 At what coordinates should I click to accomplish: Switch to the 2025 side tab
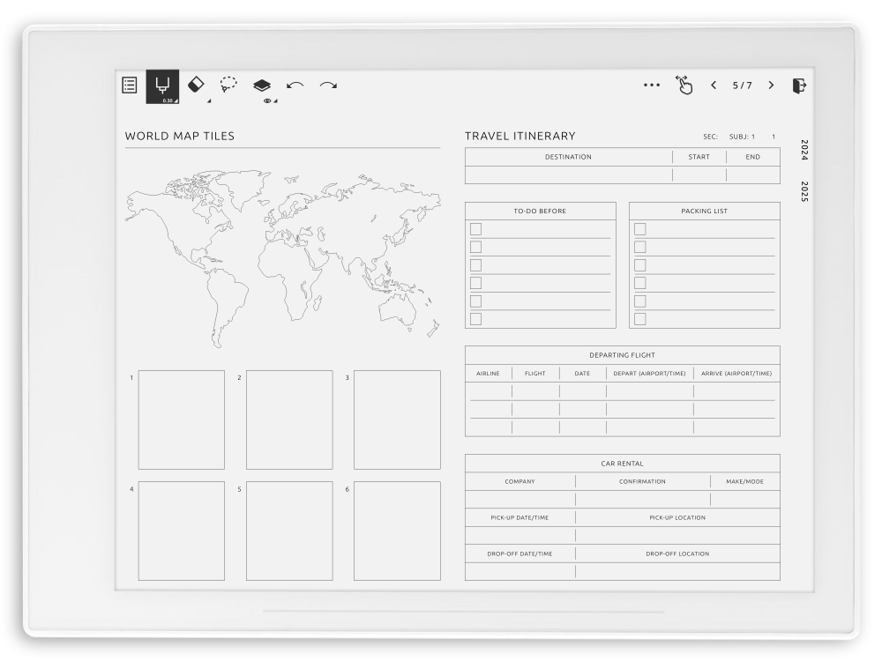tap(804, 191)
